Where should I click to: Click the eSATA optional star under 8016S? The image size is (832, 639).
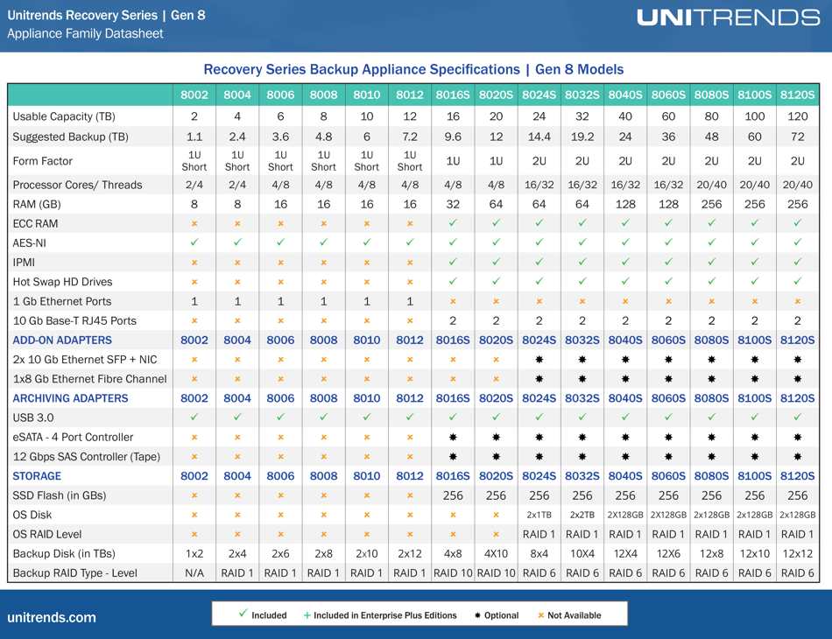[x=453, y=437]
